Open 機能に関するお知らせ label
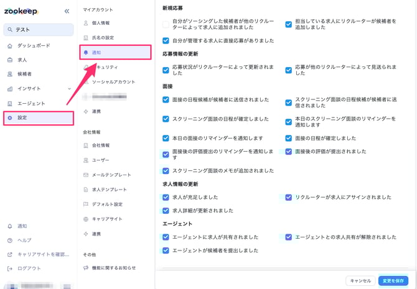This screenshot has width=417, height=289. [114, 268]
